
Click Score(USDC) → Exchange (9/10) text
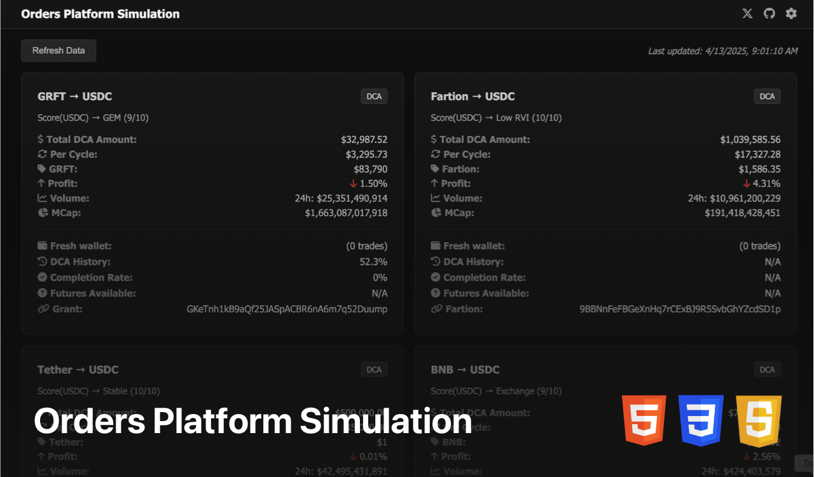tap(496, 391)
